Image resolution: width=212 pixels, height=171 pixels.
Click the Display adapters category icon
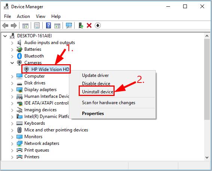click(x=19, y=90)
